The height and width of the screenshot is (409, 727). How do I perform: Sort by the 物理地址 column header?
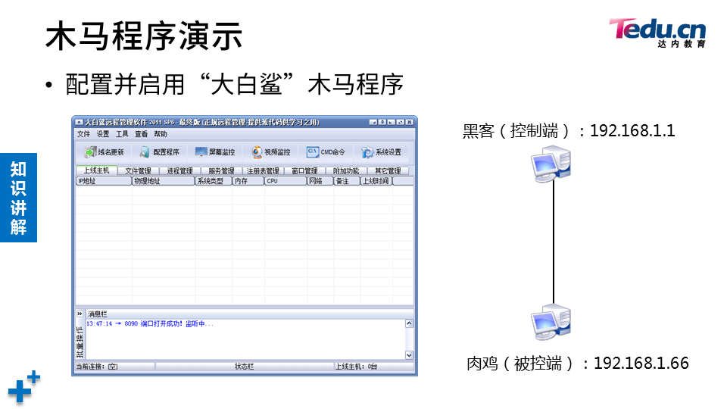(164, 181)
